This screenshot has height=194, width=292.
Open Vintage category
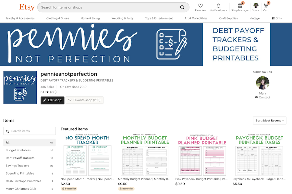[x=255, y=18]
